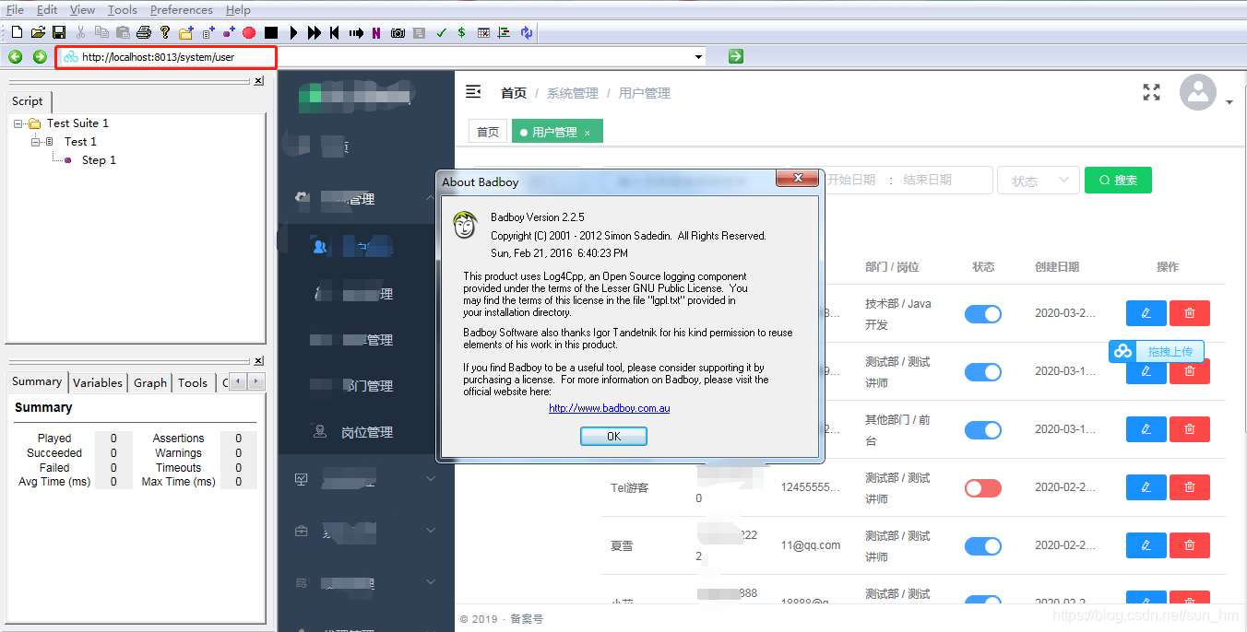Screen dimensions: 1247x632
Task: Switch to the Variables tab
Action: pyautogui.click(x=98, y=382)
